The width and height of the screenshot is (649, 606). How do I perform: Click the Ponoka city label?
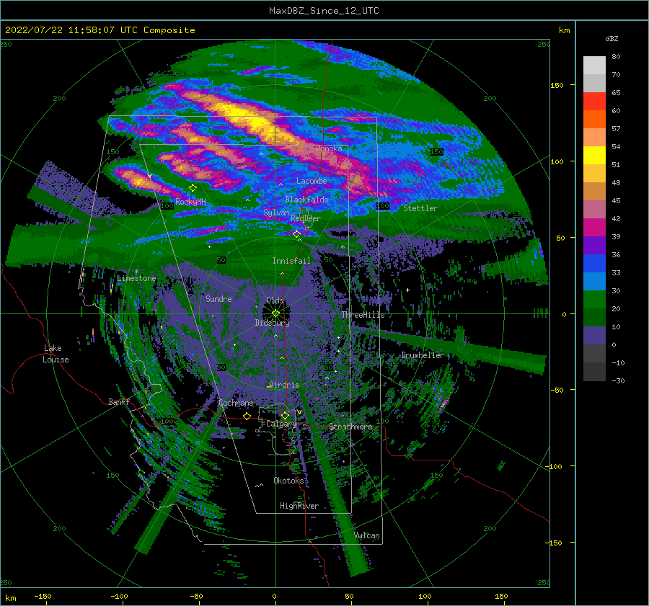tap(329, 148)
